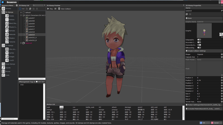The height and width of the screenshot is (125, 223).
Task: Collapse Simple Collision Settings section
Action: (186, 51)
